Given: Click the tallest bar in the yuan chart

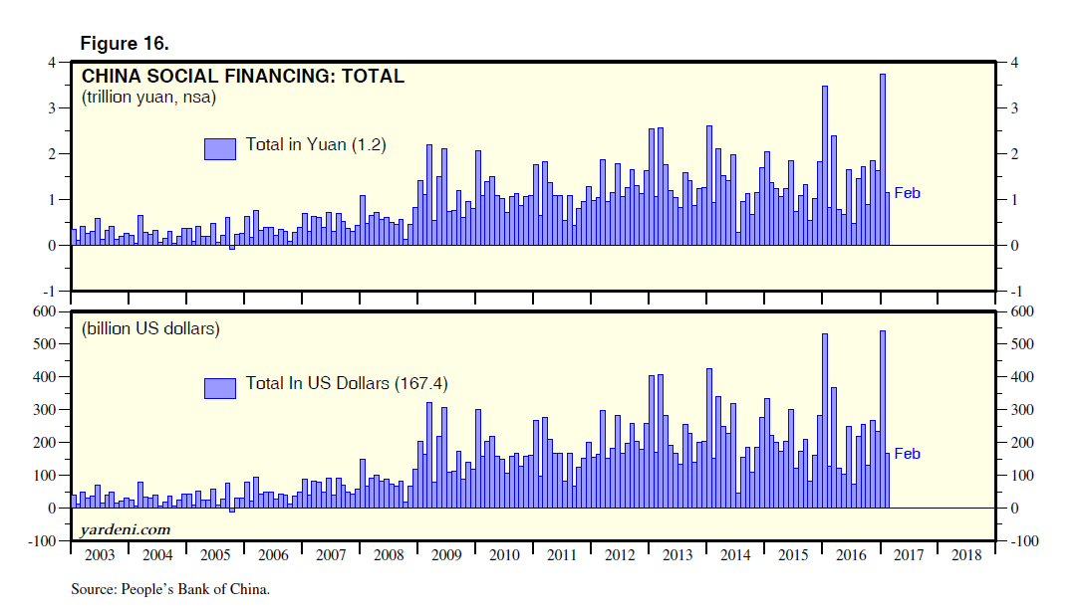Looking at the screenshot, I should [882, 159].
